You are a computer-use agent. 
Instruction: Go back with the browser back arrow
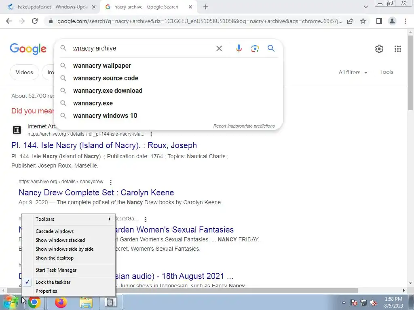pyautogui.click(x=9, y=21)
